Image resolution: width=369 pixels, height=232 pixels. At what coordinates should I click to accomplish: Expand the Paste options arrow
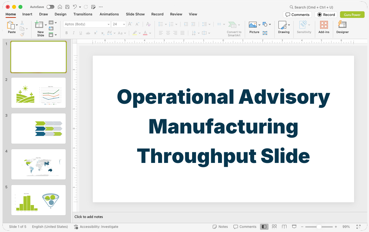tap(17, 25)
